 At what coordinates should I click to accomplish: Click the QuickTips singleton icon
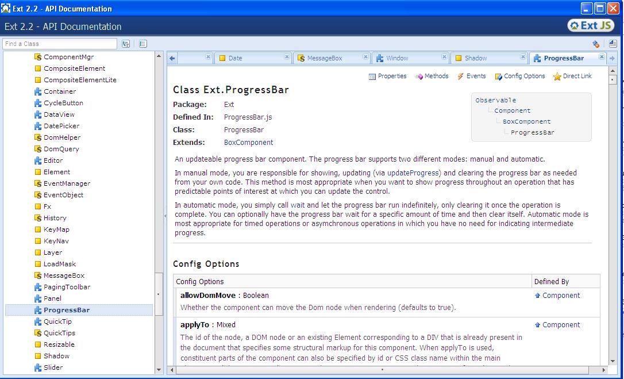(x=38, y=333)
